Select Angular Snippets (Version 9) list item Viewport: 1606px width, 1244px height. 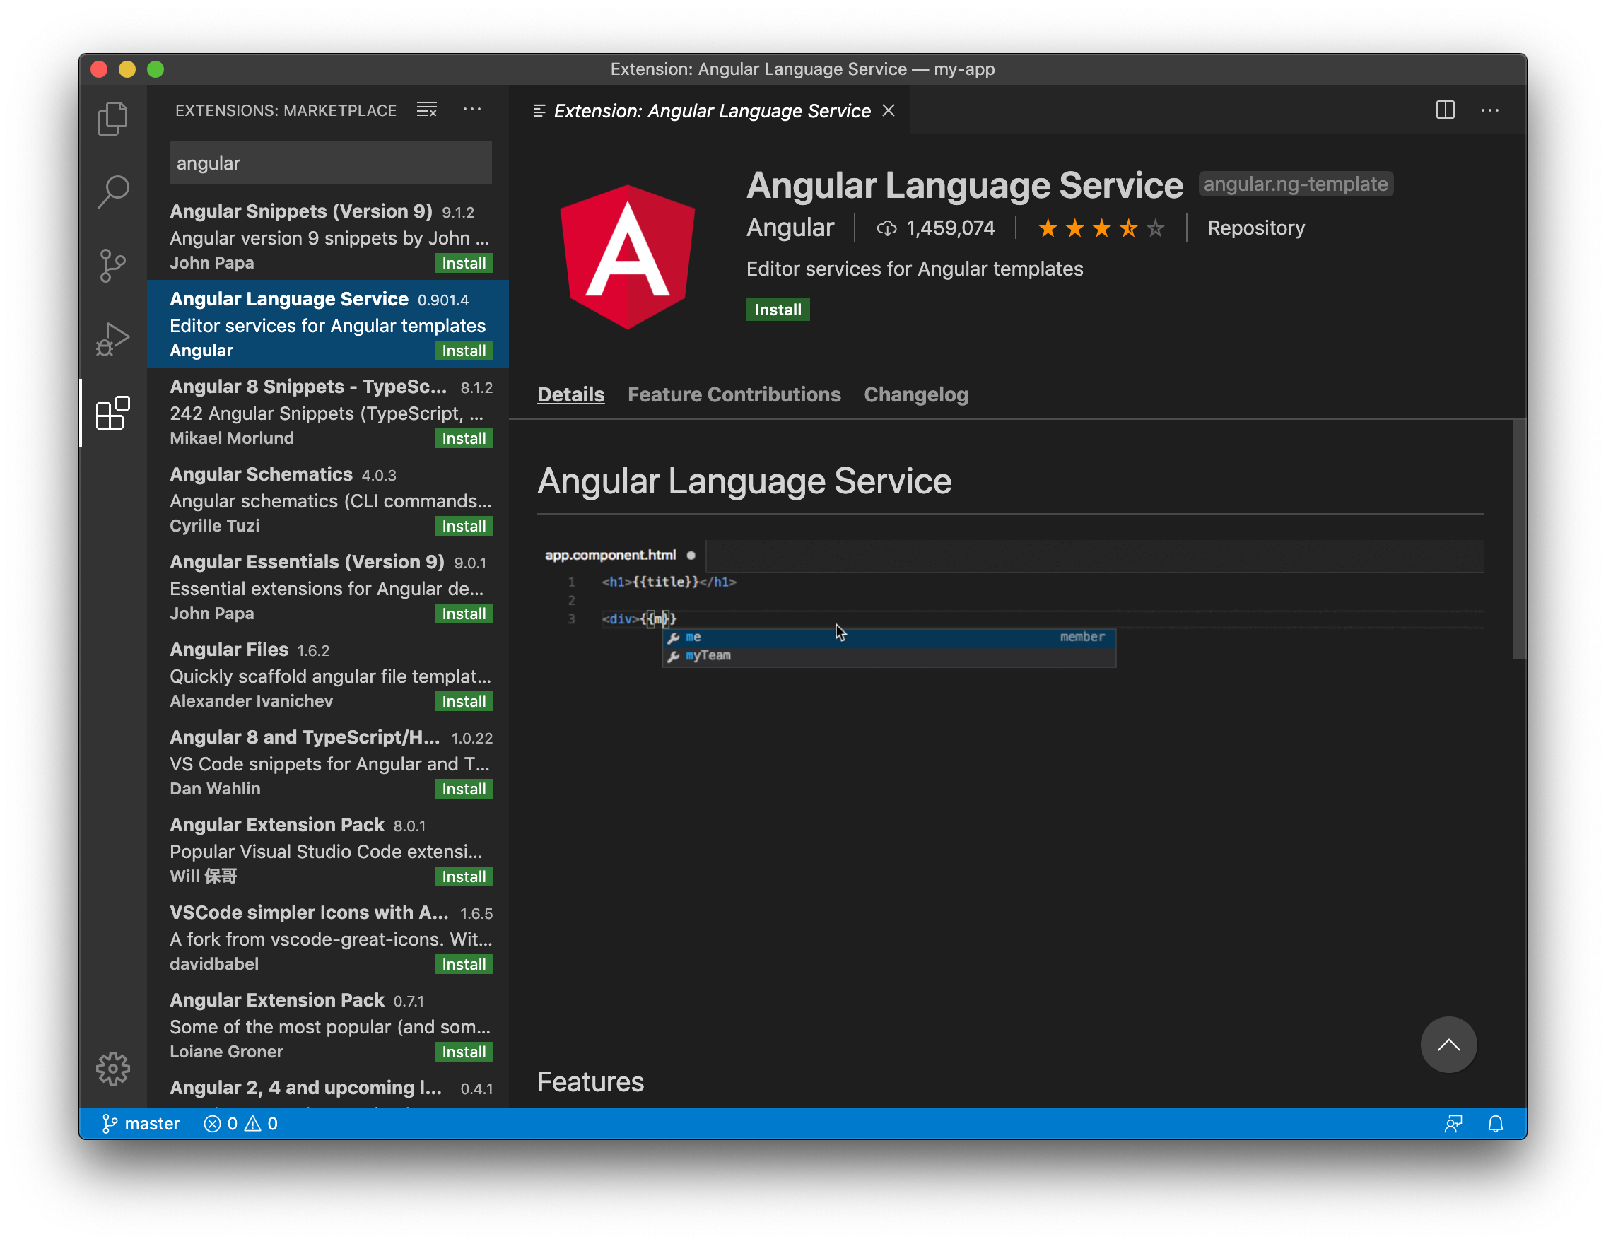328,236
